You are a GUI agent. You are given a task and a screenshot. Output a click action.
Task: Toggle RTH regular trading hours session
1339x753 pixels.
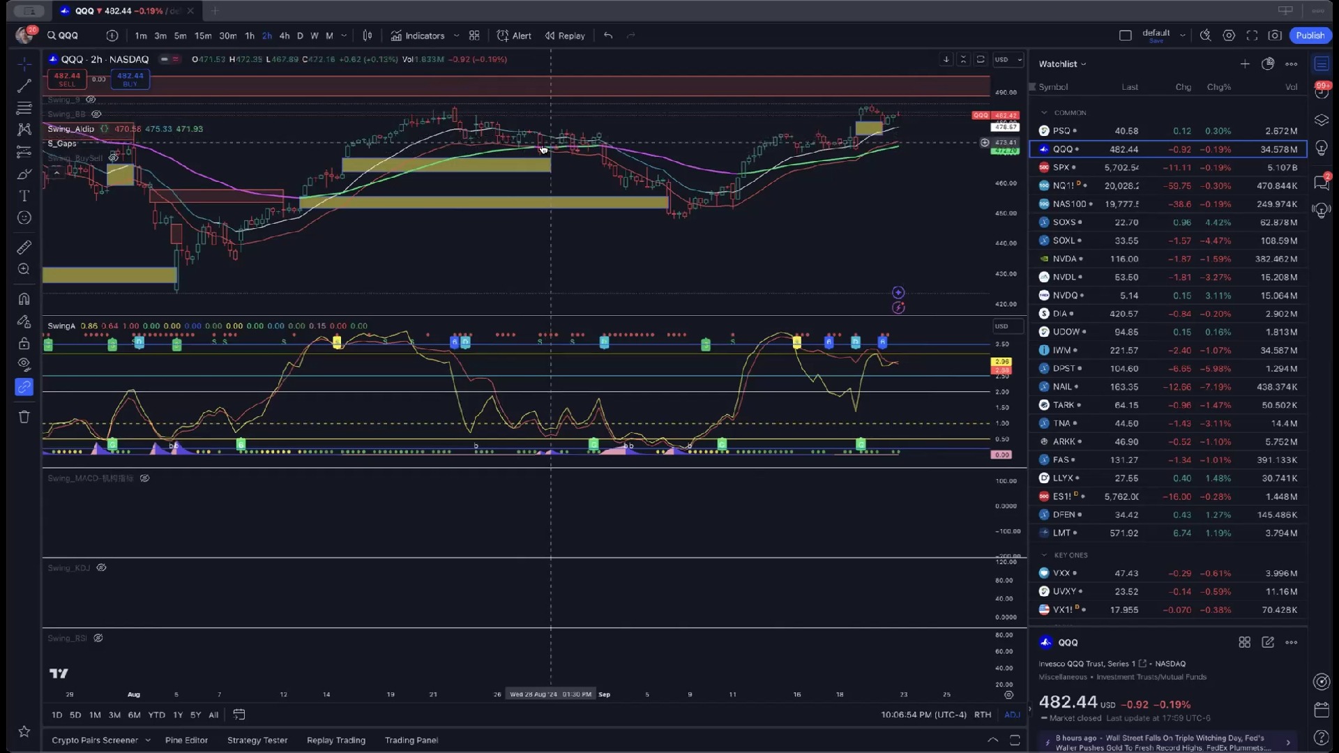coord(983,715)
